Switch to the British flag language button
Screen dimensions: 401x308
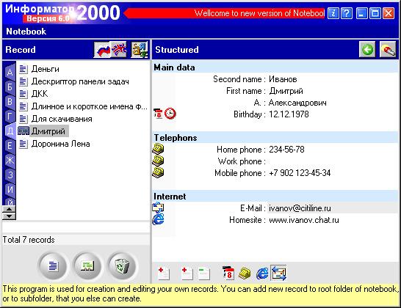118,50
